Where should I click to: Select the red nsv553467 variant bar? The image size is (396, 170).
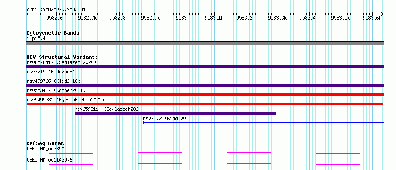[x=205, y=95]
